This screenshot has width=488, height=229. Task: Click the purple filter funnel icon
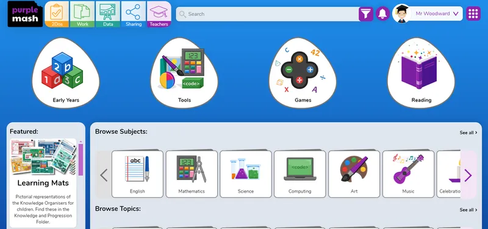tap(365, 14)
